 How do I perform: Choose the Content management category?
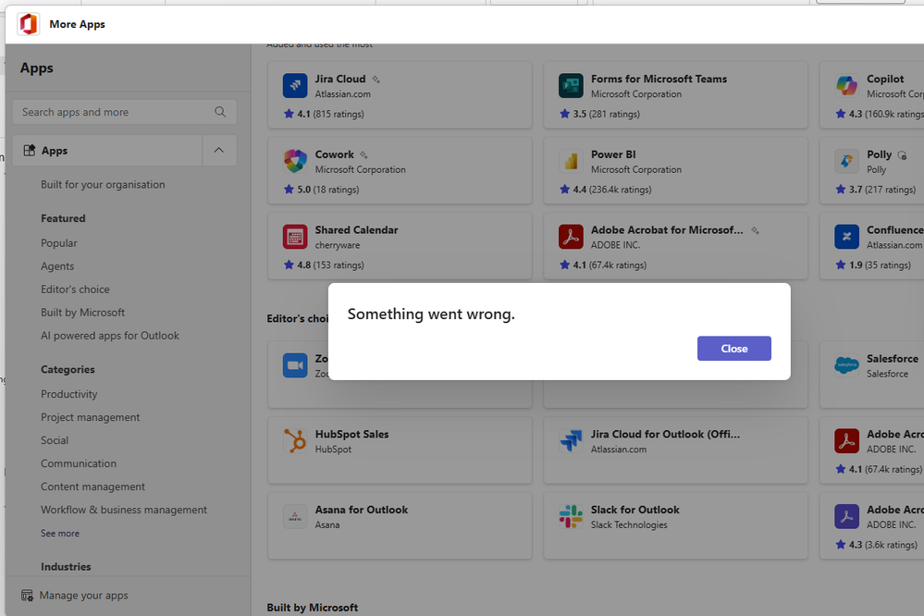coord(92,487)
